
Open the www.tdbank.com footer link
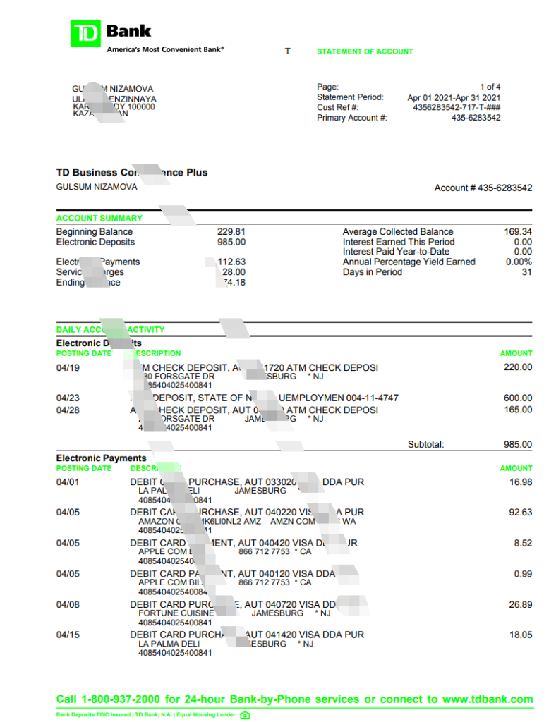(488, 699)
